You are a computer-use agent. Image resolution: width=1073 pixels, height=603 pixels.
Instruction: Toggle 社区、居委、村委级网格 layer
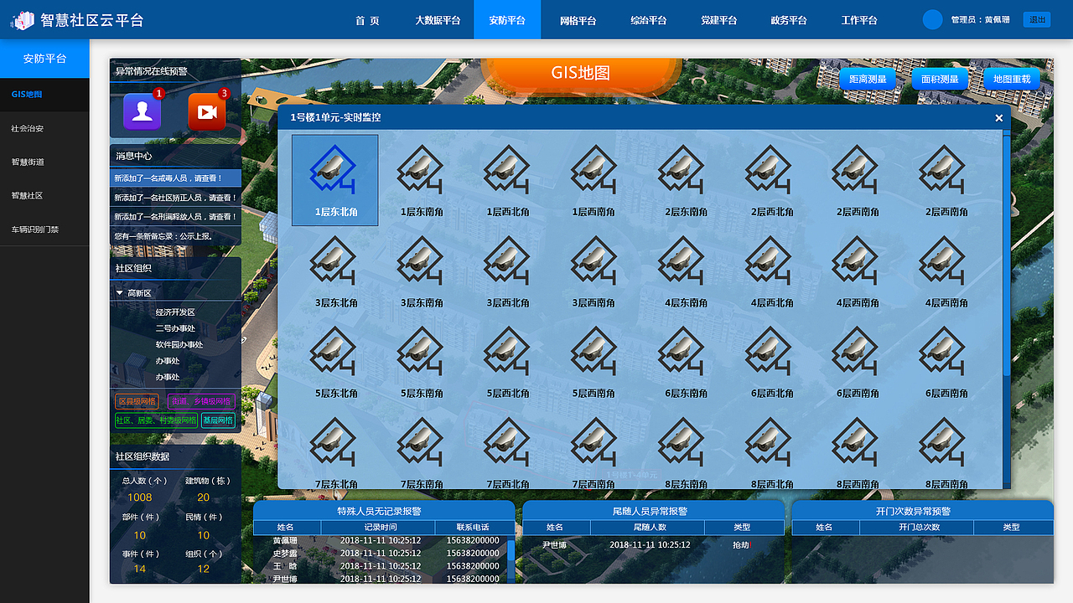[156, 420]
